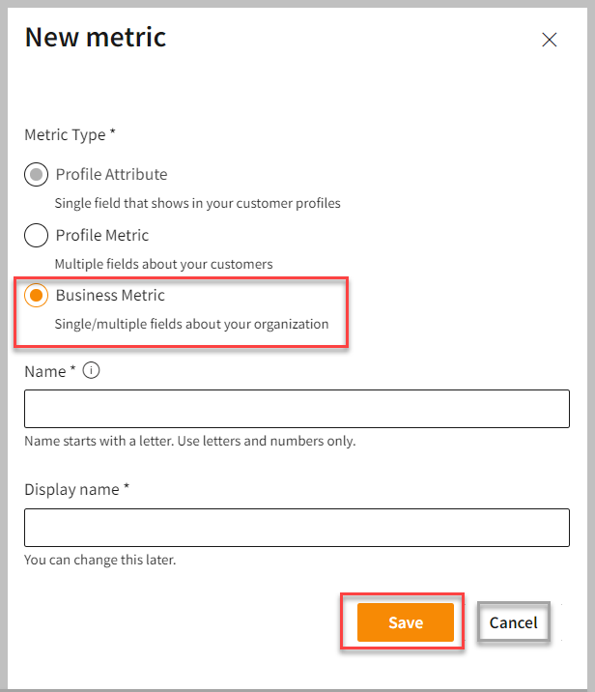This screenshot has height=692, width=595.
Task: Click the Metric Type field label
Action: [x=70, y=135]
